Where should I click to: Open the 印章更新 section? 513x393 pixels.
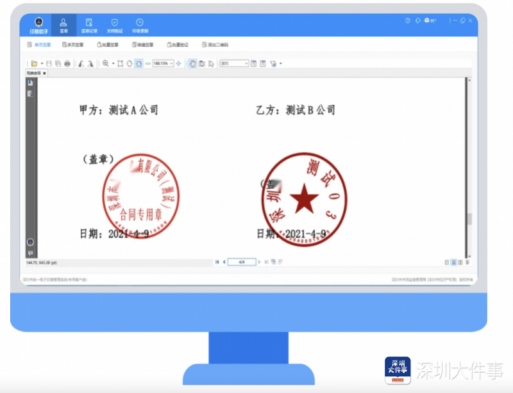point(140,25)
